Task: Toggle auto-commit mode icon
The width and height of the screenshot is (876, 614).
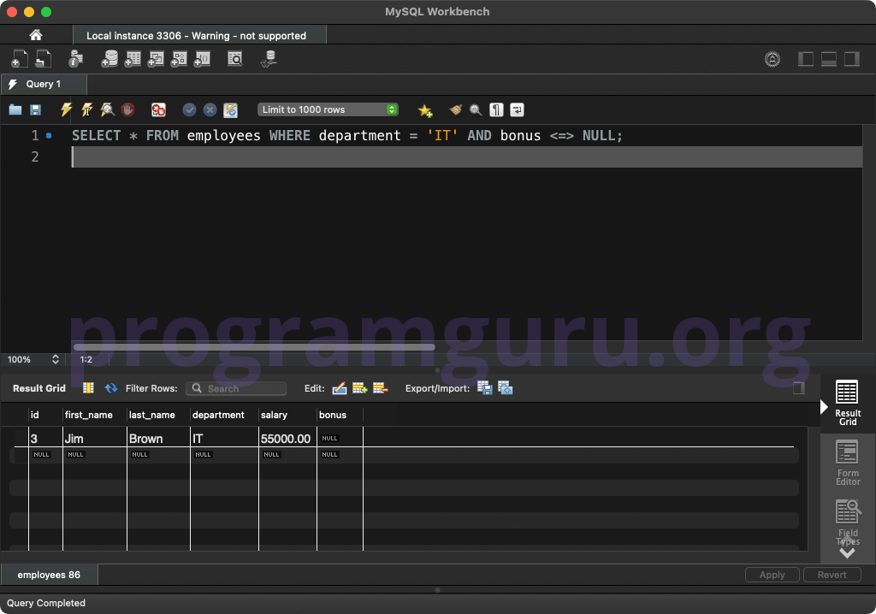Action: (231, 109)
